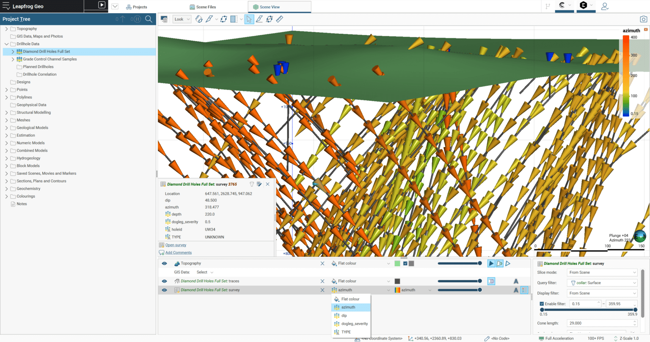Select the ruler measurement tool
Viewport: 650px width, 342px height.
click(x=279, y=19)
